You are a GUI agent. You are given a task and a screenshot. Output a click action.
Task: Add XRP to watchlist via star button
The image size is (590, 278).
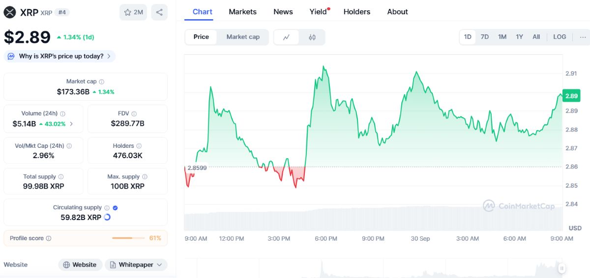pyautogui.click(x=133, y=12)
